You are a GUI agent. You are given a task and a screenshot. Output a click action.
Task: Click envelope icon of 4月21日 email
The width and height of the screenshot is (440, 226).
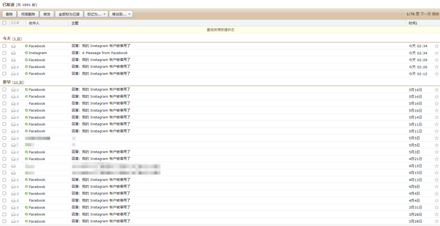(13, 159)
